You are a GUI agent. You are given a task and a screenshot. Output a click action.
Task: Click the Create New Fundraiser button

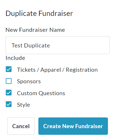(73, 126)
